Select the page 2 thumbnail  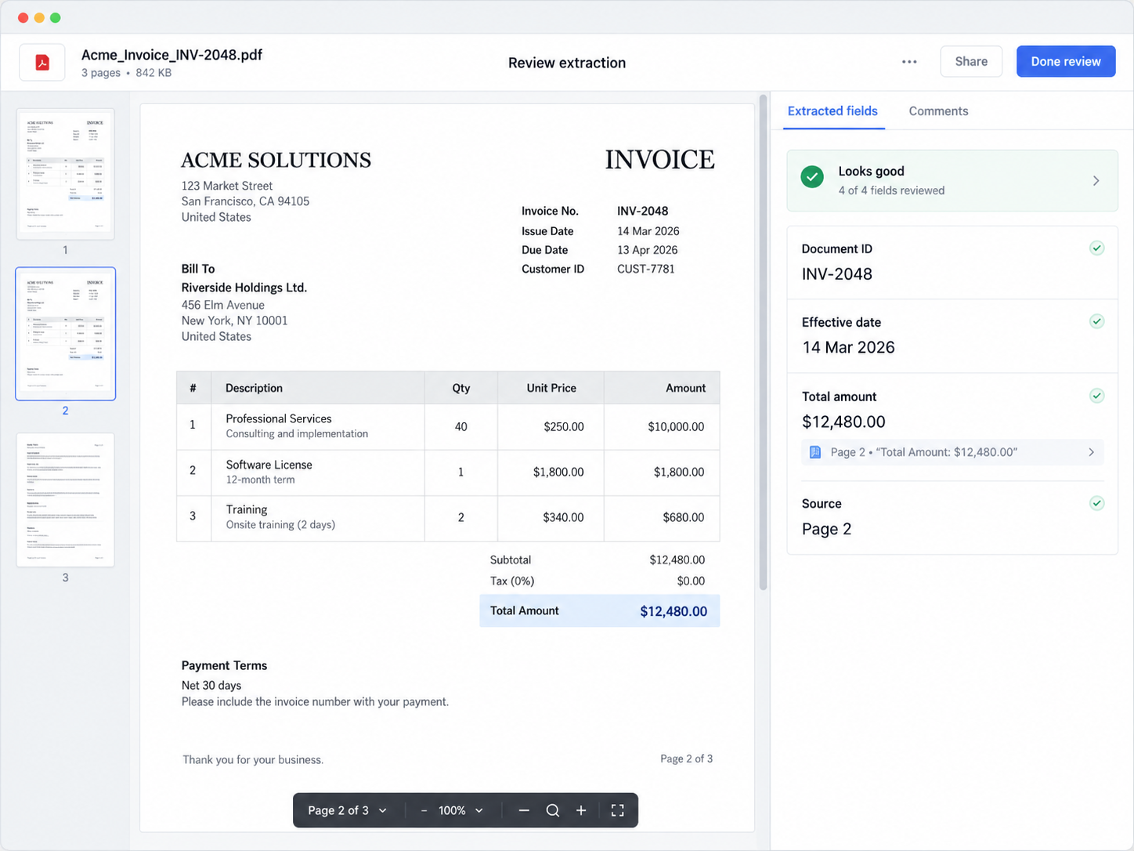pyautogui.click(x=66, y=334)
